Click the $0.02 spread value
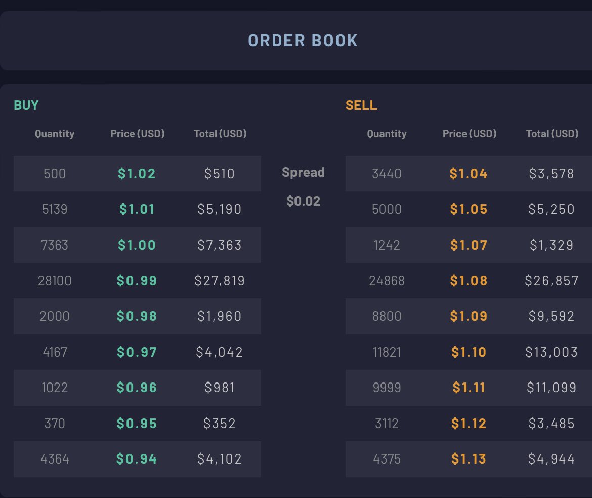The height and width of the screenshot is (498, 592). (303, 201)
